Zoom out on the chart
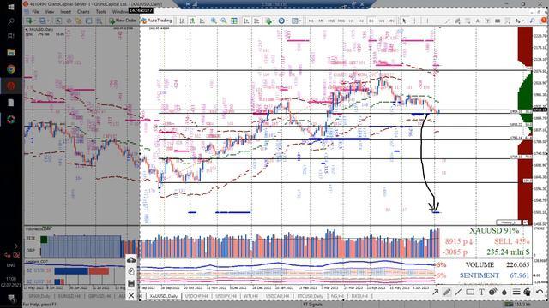Image resolution: width=549 pixels, height=308 pixels. 224,21
